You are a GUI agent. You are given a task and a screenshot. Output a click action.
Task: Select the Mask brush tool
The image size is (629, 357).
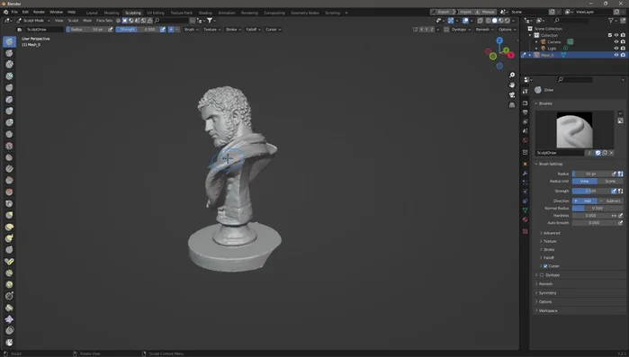tap(9, 343)
